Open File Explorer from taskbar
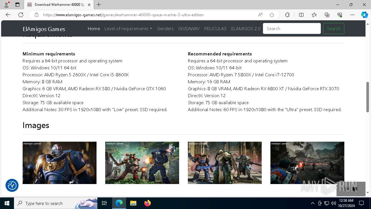The height and width of the screenshot is (209, 371). [133, 203]
